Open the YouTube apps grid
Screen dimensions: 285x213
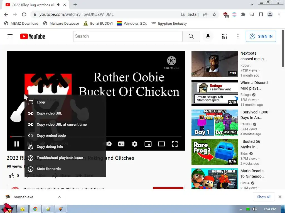click(225, 36)
